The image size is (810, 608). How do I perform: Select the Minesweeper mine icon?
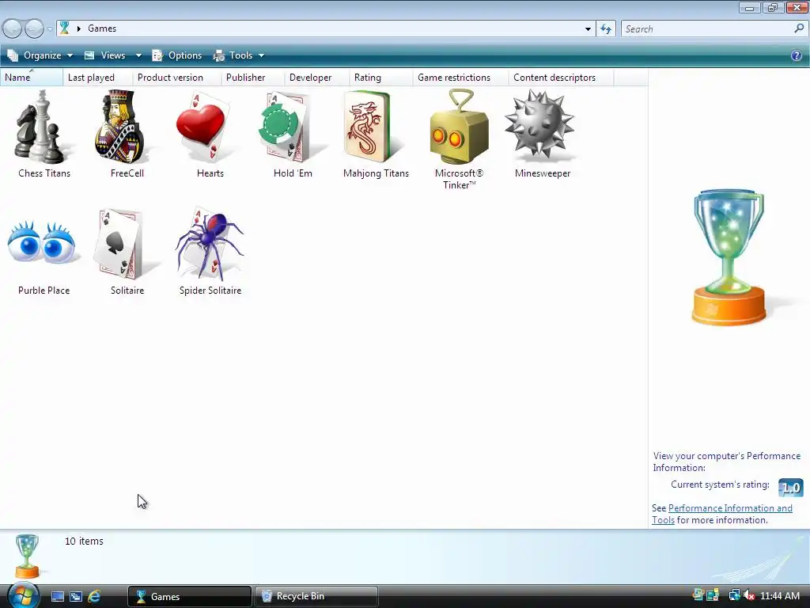click(540, 126)
